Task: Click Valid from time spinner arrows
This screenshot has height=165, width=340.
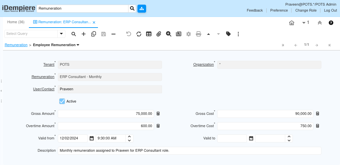Action: click(129, 138)
